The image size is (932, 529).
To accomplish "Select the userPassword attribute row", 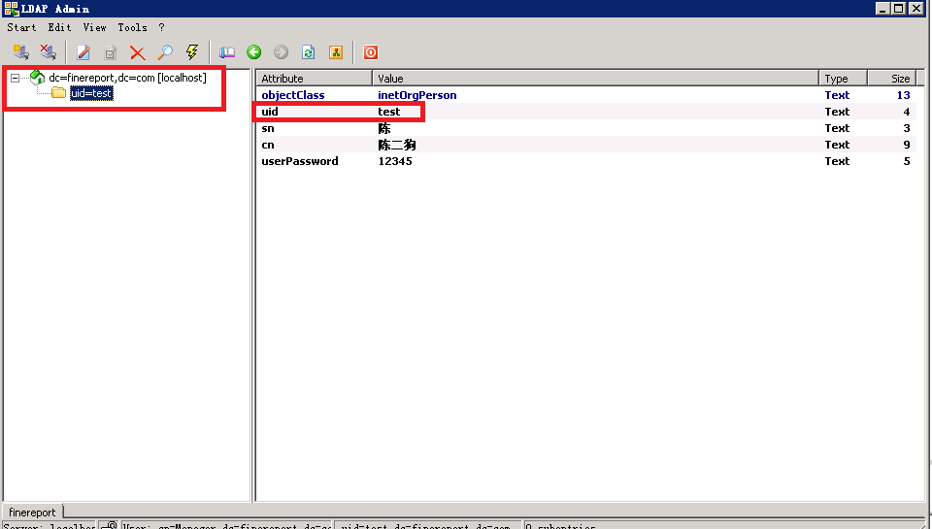I will tap(300, 161).
